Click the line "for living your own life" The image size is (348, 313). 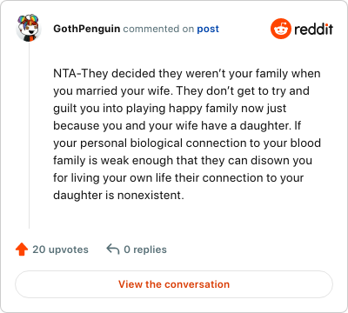tap(178, 178)
